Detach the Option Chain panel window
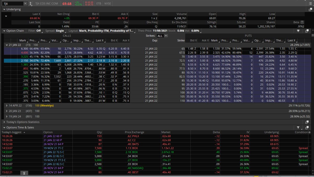Screen dimensions: 314x177 tap(307, 31)
